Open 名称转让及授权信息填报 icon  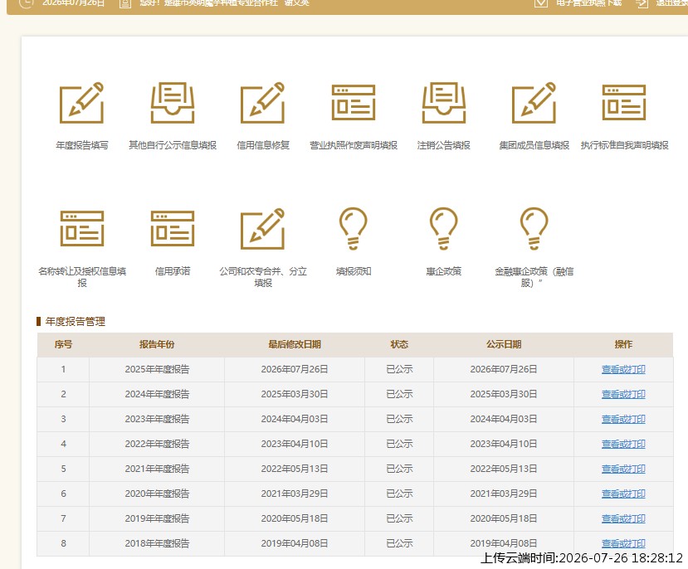click(82, 229)
